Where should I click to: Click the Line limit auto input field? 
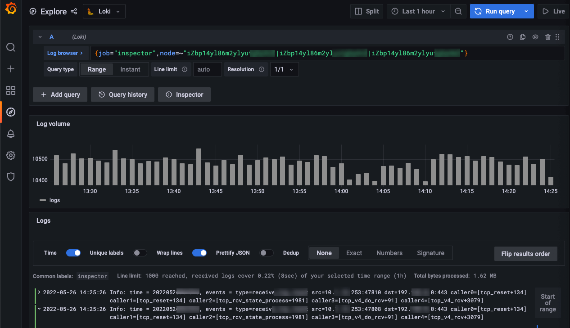pyautogui.click(x=207, y=69)
